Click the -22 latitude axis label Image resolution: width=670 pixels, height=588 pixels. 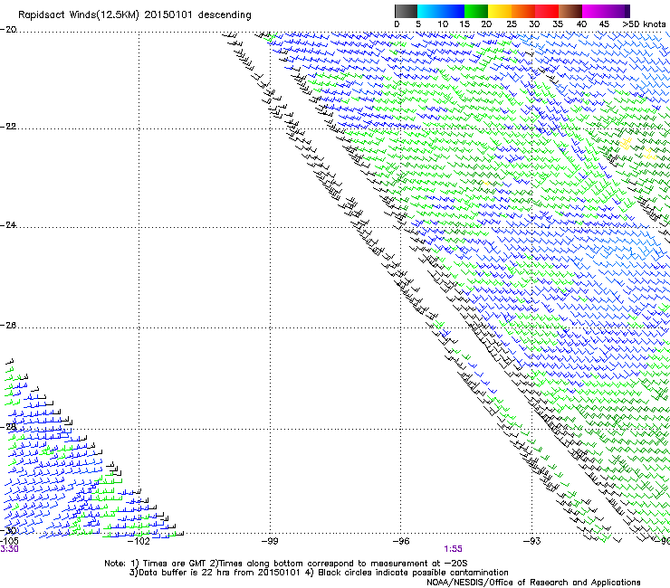8,127
